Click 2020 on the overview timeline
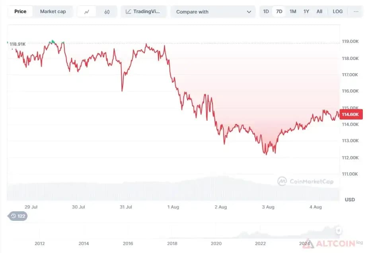The image size is (368, 253). tap(216, 243)
